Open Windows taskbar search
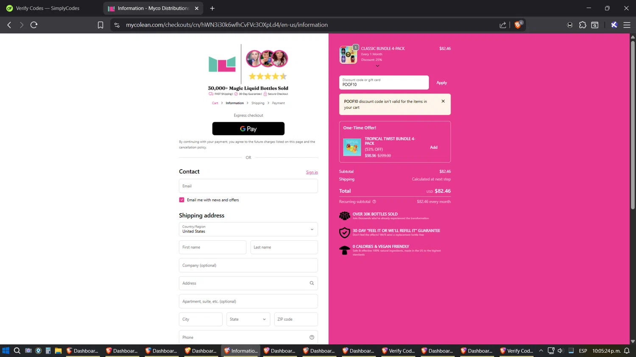This screenshot has height=357, width=636. (x=17, y=351)
